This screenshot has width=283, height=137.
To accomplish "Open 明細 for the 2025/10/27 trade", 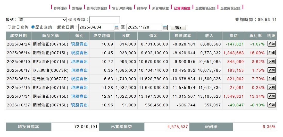I will (271, 105).
